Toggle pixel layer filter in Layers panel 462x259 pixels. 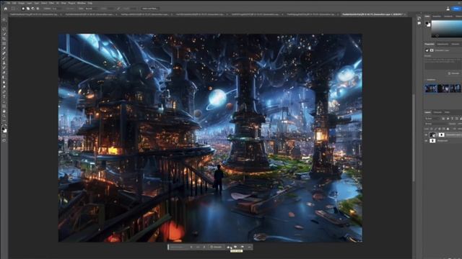point(443,119)
